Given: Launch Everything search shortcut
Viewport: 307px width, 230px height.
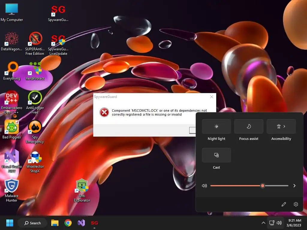Looking at the screenshot, I should pos(12,71).
